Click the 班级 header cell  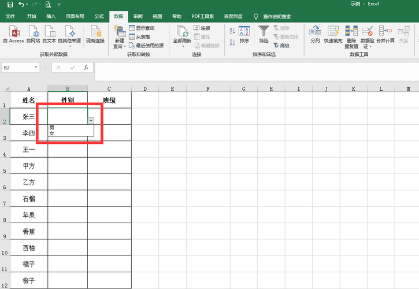pyautogui.click(x=109, y=100)
